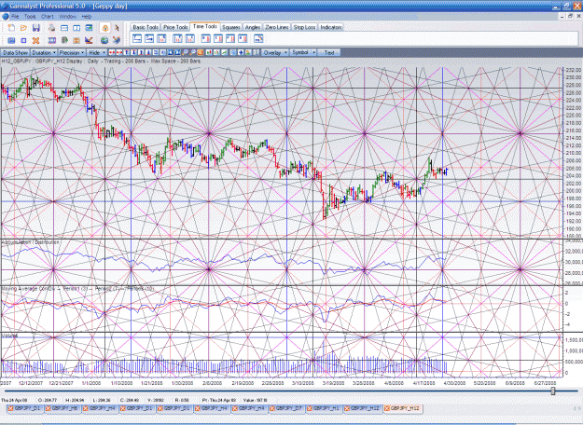Open the Tools menu
Image resolution: width=583 pixels, height=425 pixels.
click(30, 17)
